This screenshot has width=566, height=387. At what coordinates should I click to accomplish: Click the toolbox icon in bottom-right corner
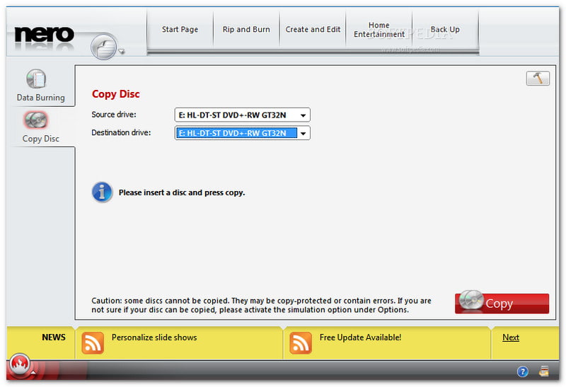pyautogui.click(x=544, y=371)
